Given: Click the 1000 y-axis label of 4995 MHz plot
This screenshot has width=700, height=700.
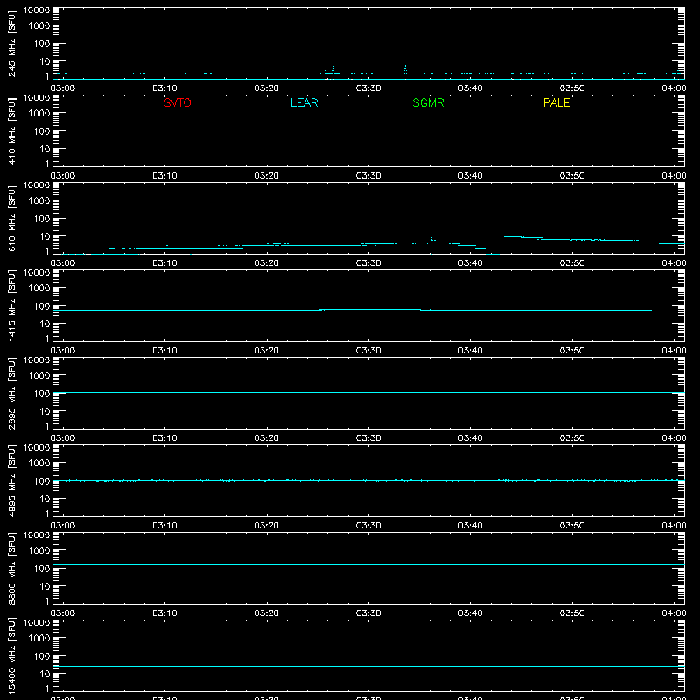Looking at the screenshot, I should 39,464.
